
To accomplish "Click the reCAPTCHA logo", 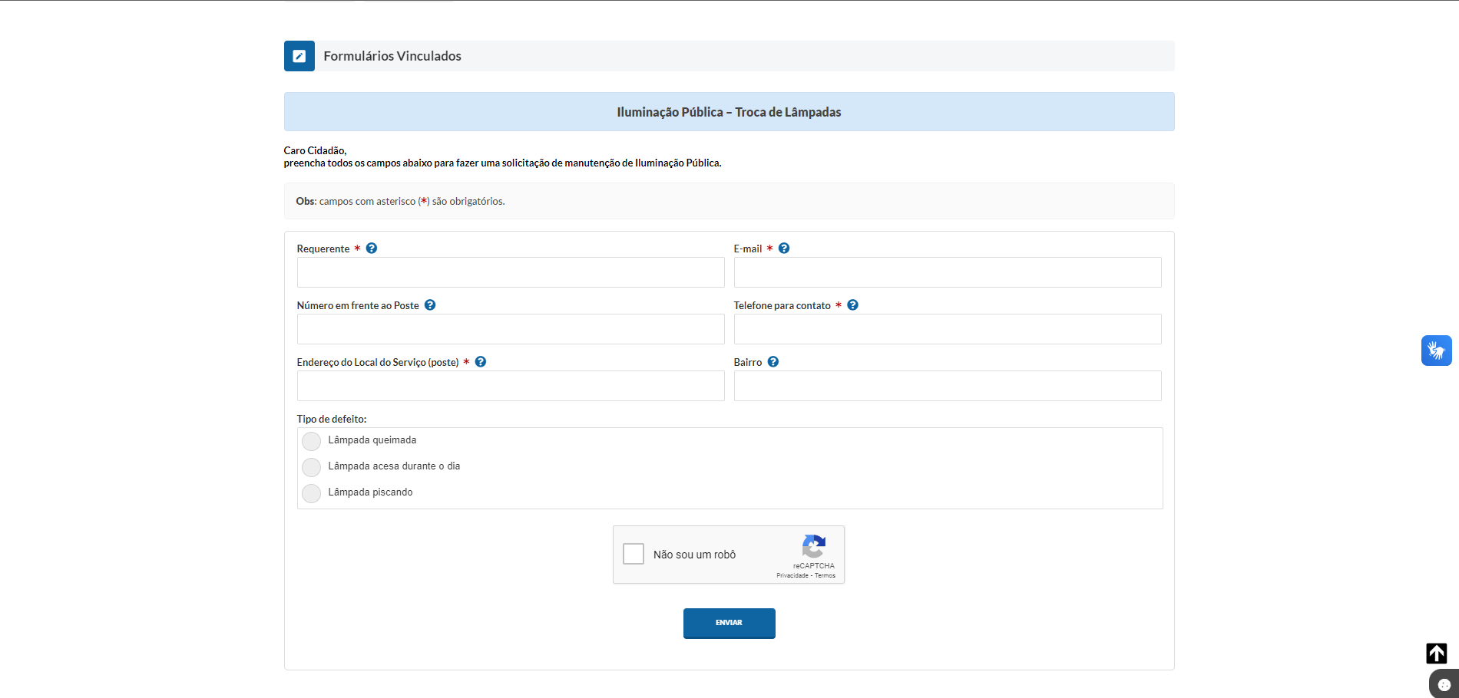I will click(814, 547).
